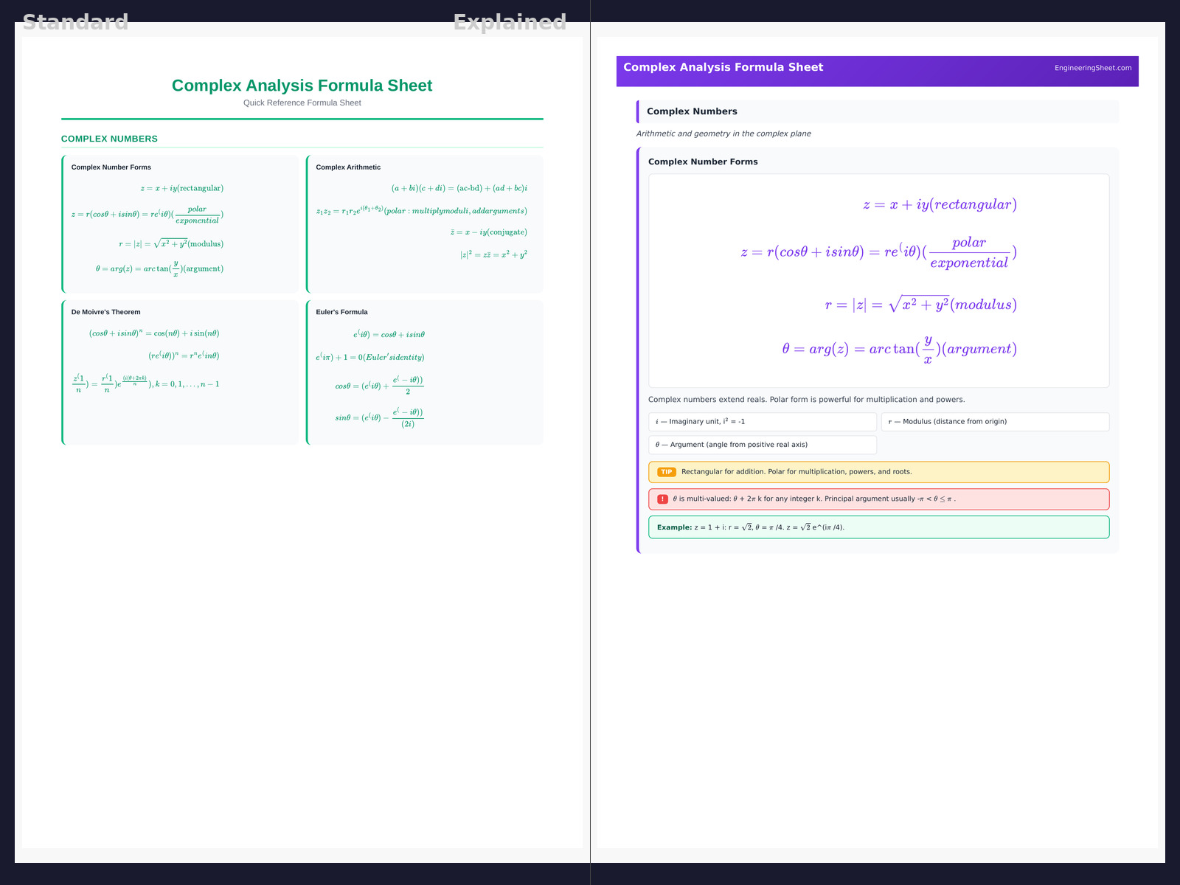The width and height of the screenshot is (1180, 885).
Task: Click the purple Complex Analysis Formula Sheet header
Action: pyautogui.click(x=723, y=67)
